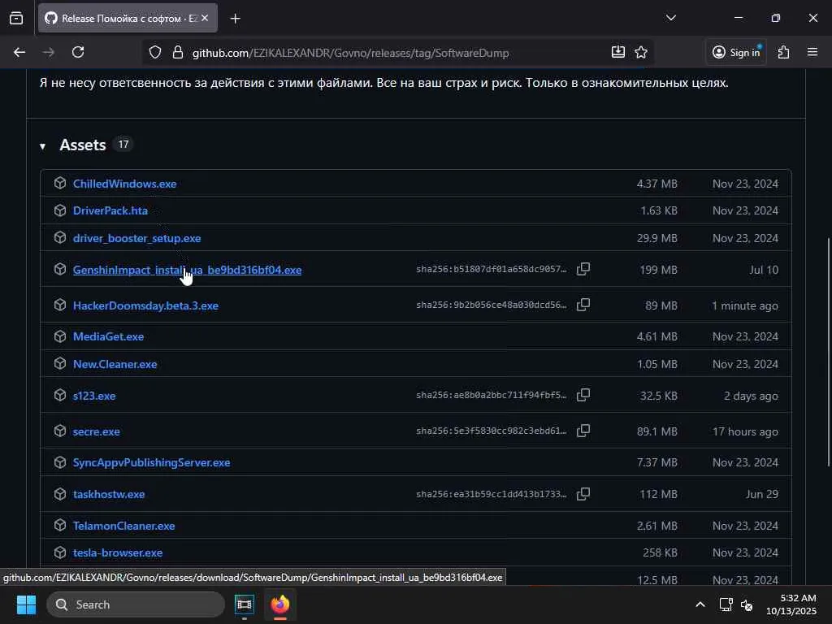Bookmark this page with the star icon

(641, 52)
